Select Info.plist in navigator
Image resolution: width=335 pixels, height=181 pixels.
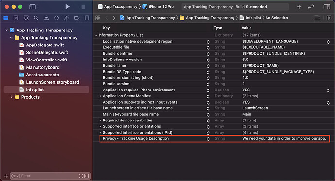pos(46,90)
